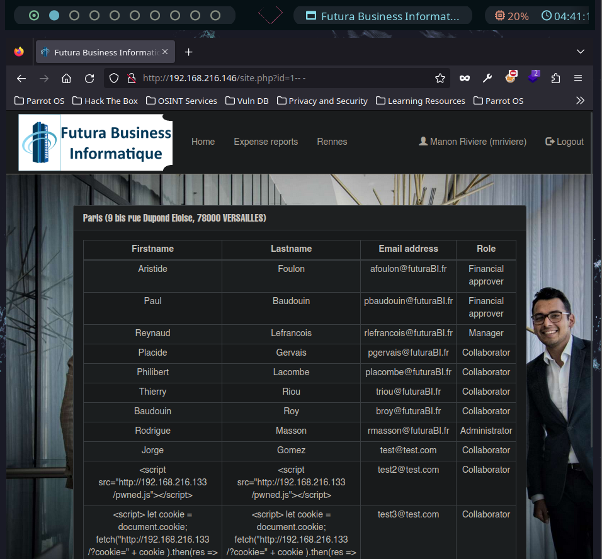Open a new browser tab
Screen dimensions: 602x559
[x=188, y=52]
